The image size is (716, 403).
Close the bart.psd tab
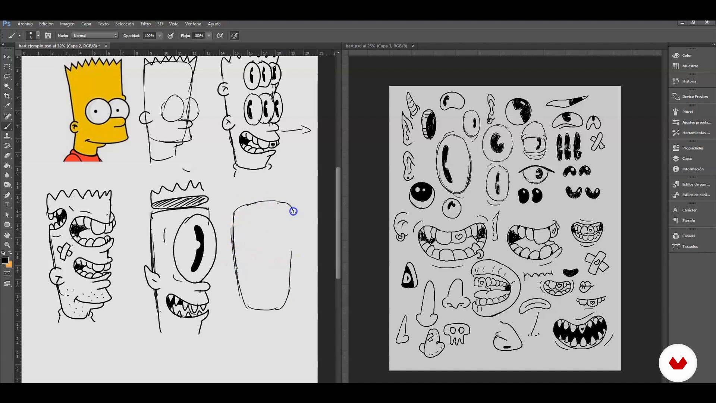coord(413,46)
